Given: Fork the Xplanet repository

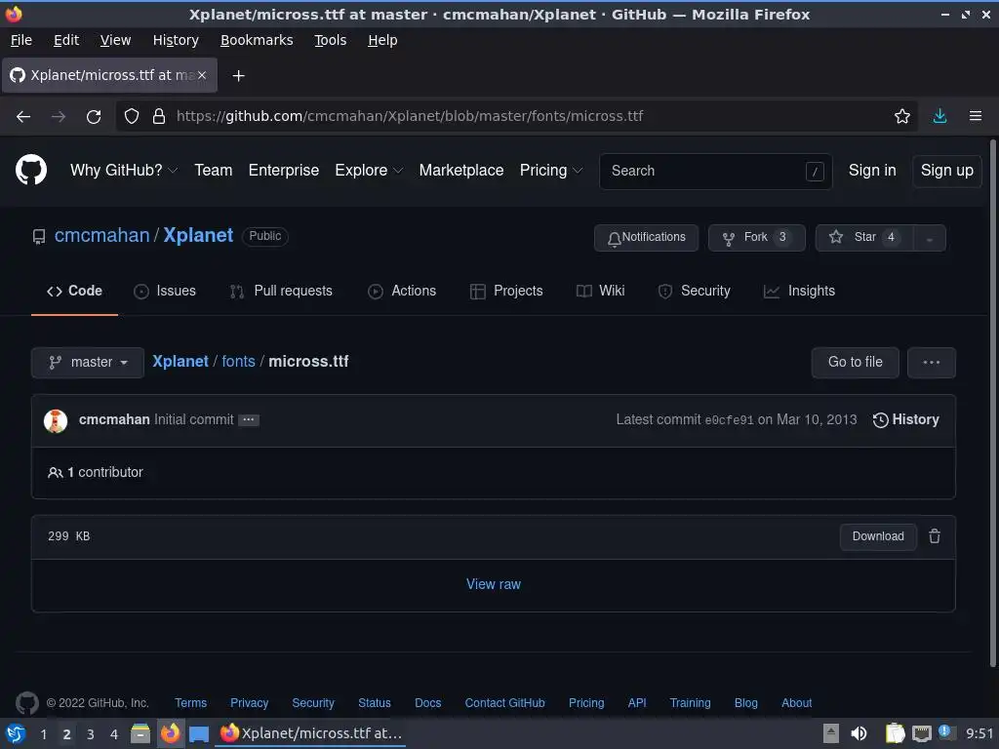Looking at the screenshot, I should pyautogui.click(x=756, y=238).
